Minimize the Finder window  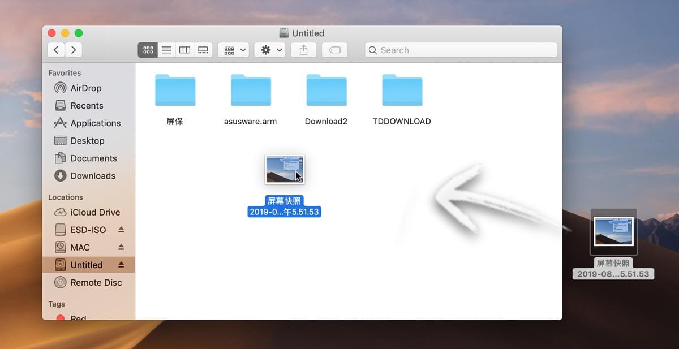65,33
